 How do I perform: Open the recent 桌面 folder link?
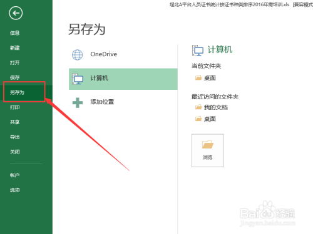pyautogui.click(x=205, y=119)
